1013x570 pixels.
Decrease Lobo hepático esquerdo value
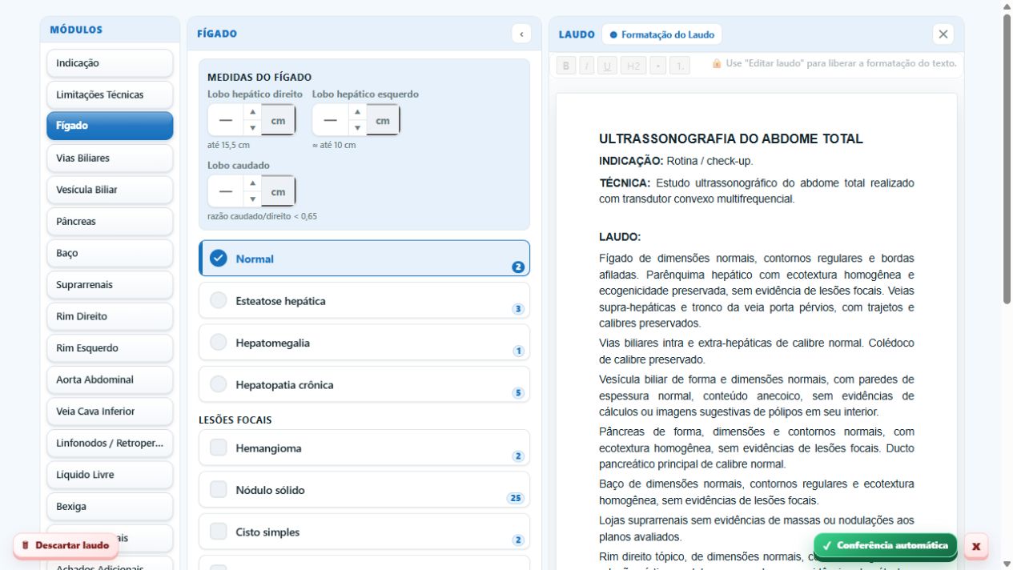click(357, 127)
